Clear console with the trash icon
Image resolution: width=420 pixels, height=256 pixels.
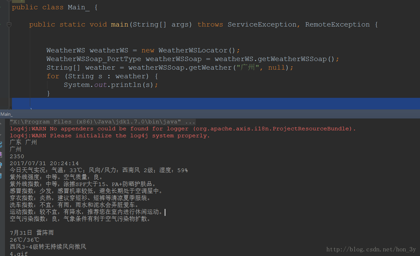coord(1,175)
